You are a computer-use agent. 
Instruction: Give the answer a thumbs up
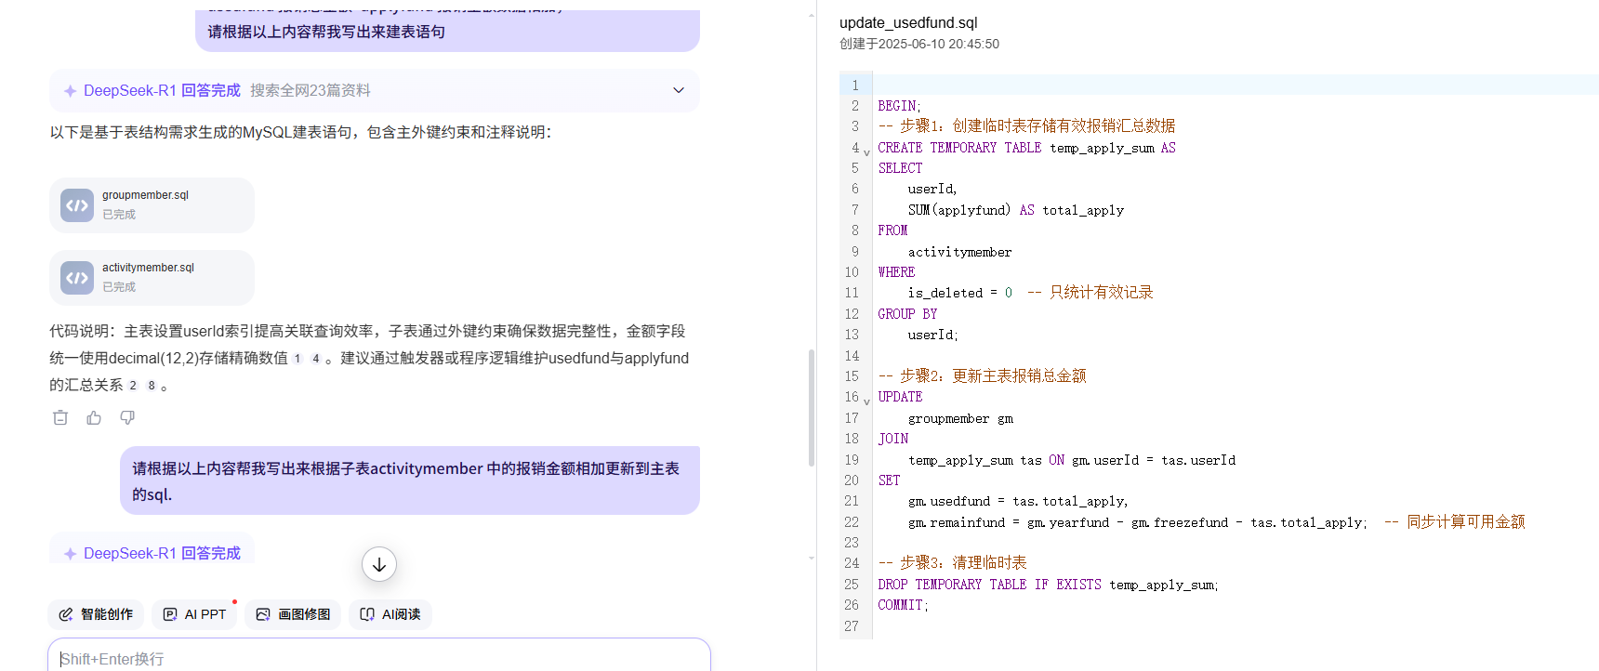coord(94,418)
